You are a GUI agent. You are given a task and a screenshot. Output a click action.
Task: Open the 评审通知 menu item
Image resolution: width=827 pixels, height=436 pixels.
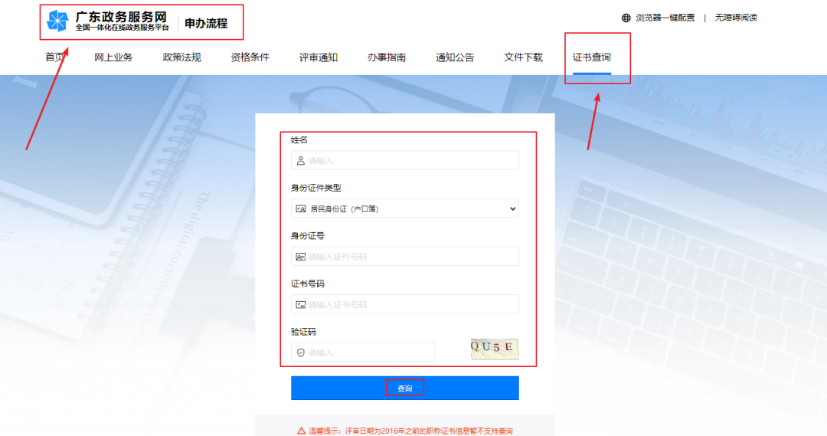pos(319,57)
